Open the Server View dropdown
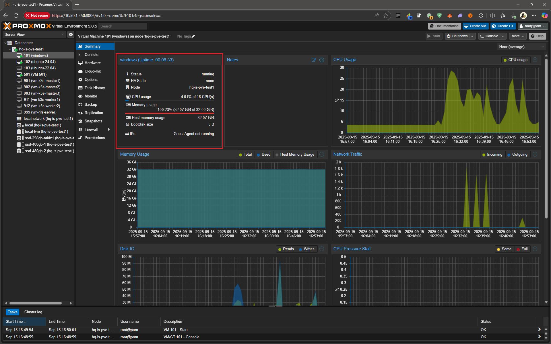Screen dimensions: 551x344 34,34
